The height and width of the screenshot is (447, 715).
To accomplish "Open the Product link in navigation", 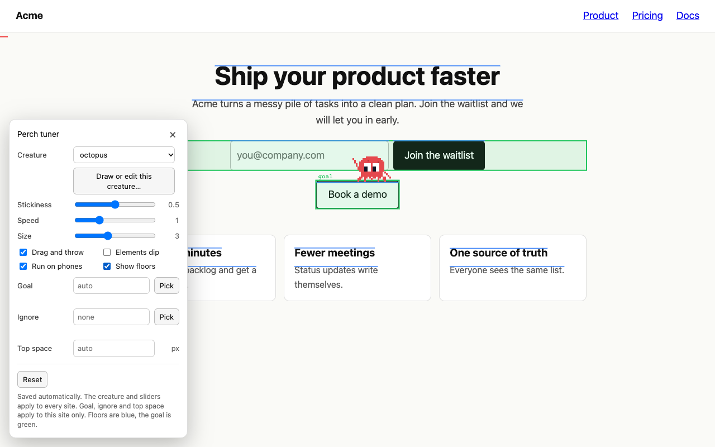I will click(600, 16).
